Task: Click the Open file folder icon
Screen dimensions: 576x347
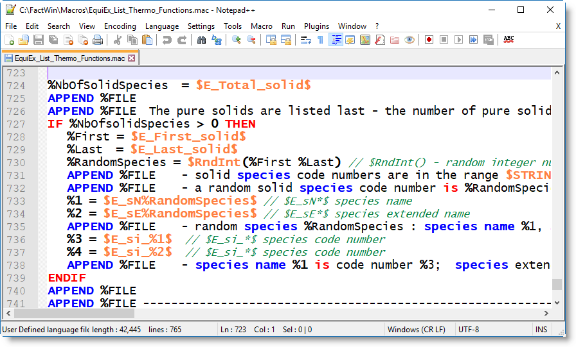Action: 24,40
